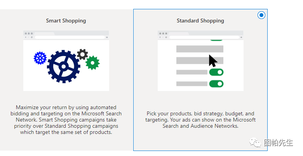Select the Standard Shopping radio button

[261, 15]
